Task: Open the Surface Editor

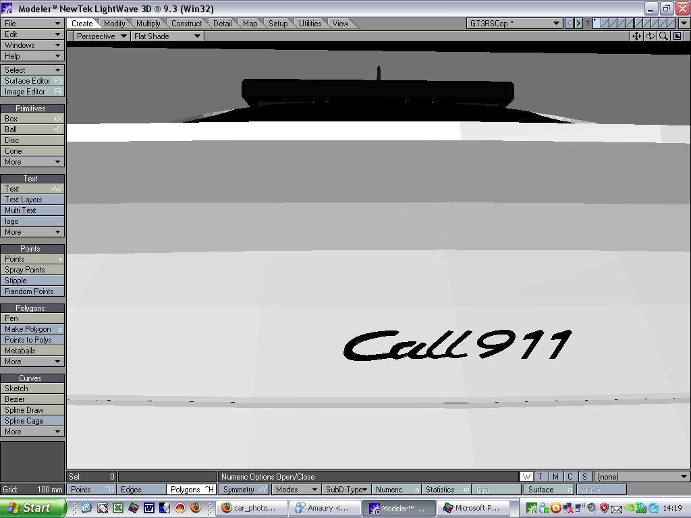Action: [32, 81]
